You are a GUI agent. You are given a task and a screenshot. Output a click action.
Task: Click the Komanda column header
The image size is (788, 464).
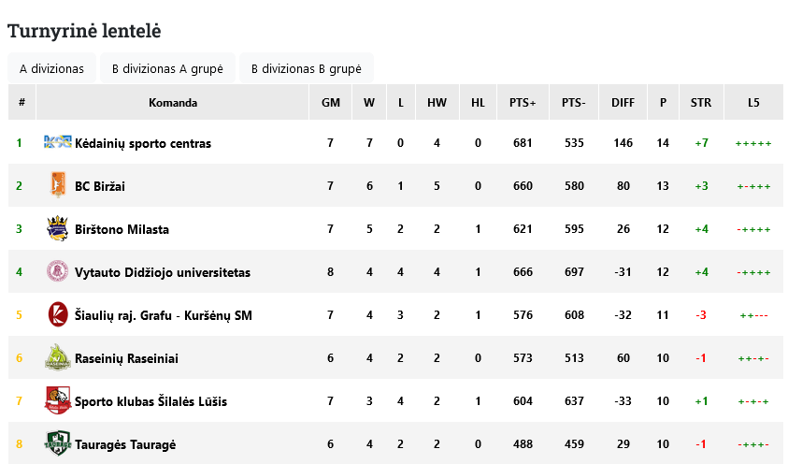click(172, 103)
